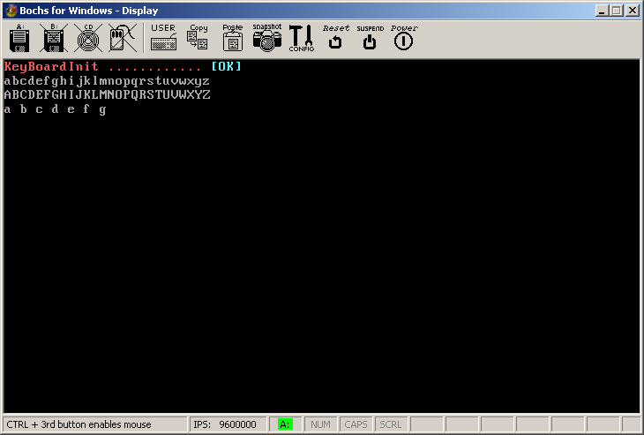Click the CAPS lock status indicator
This screenshot has height=435, width=644.
pyautogui.click(x=356, y=424)
